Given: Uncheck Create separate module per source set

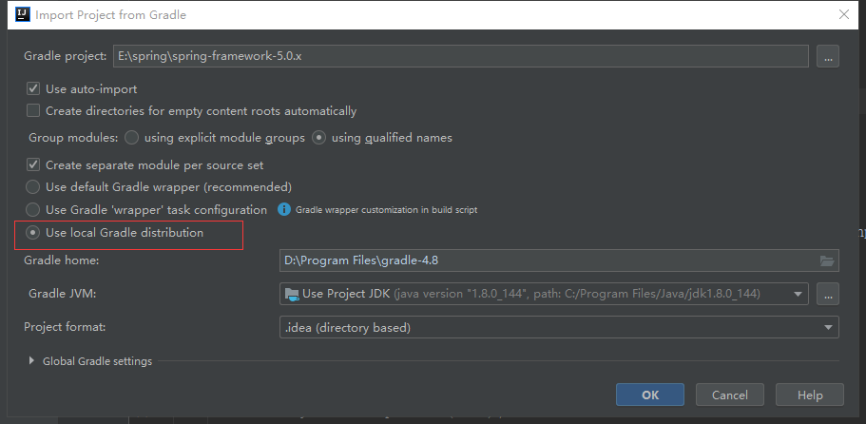Looking at the screenshot, I should click(33, 164).
